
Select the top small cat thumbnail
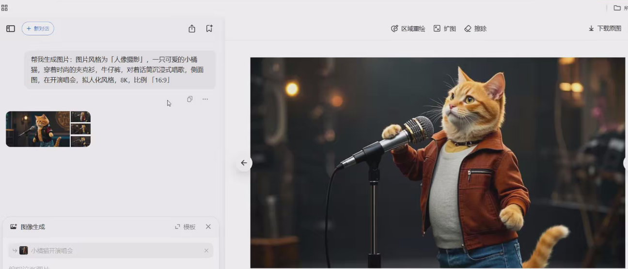pyautogui.click(x=81, y=117)
